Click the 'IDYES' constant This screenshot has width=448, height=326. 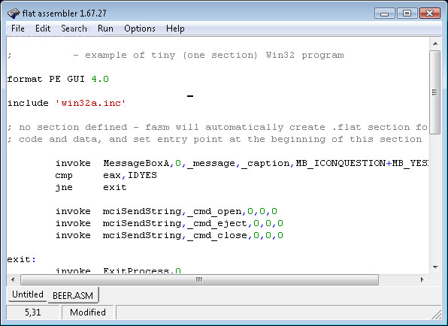point(142,175)
